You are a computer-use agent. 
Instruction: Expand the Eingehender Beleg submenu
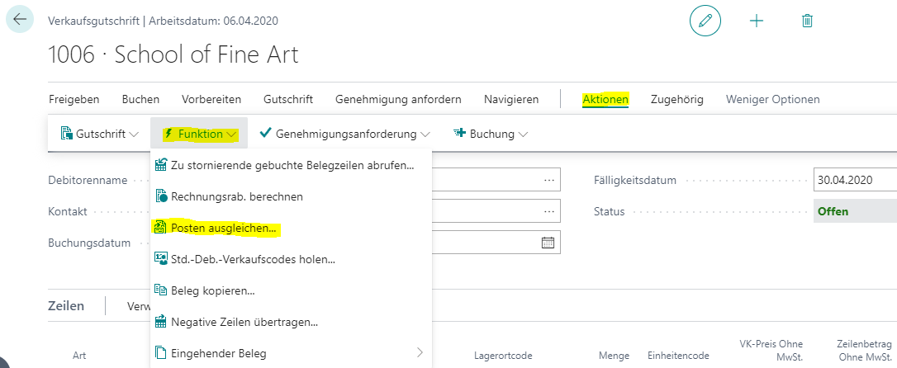click(x=420, y=353)
